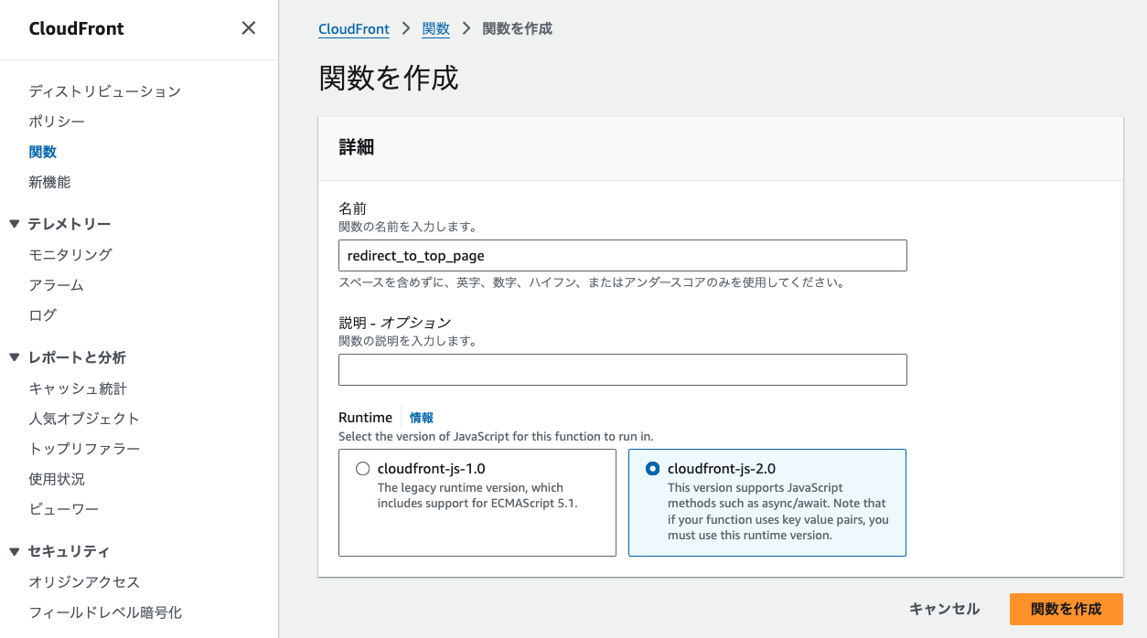
Task: Click the 詳細 panel heading
Action: 357,147
